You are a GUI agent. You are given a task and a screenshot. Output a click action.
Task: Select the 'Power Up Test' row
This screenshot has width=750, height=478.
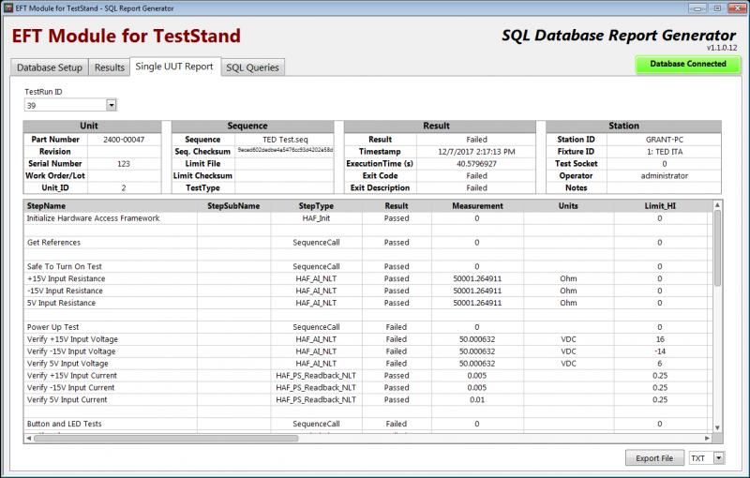point(366,327)
